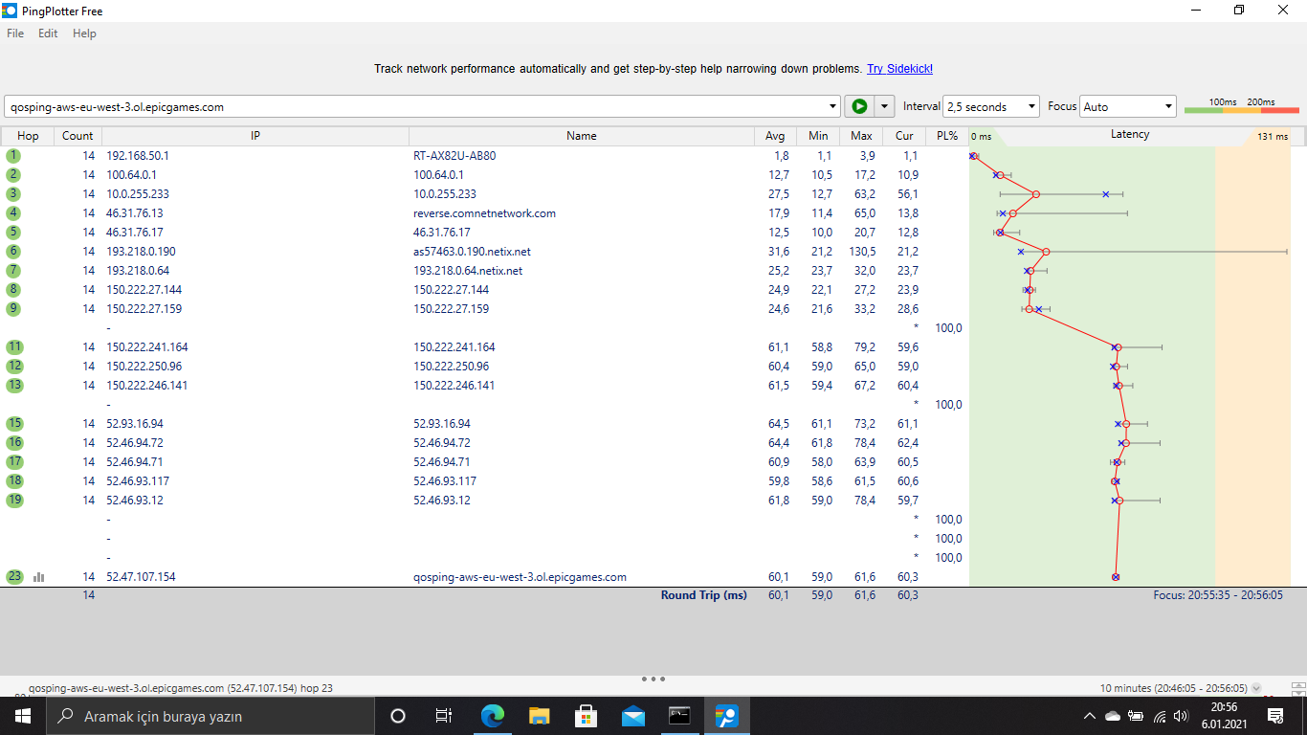Open the Interval dropdown showing 2,5 seconds
Viewport: 1307px width, 735px height.
[x=991, y=107]
